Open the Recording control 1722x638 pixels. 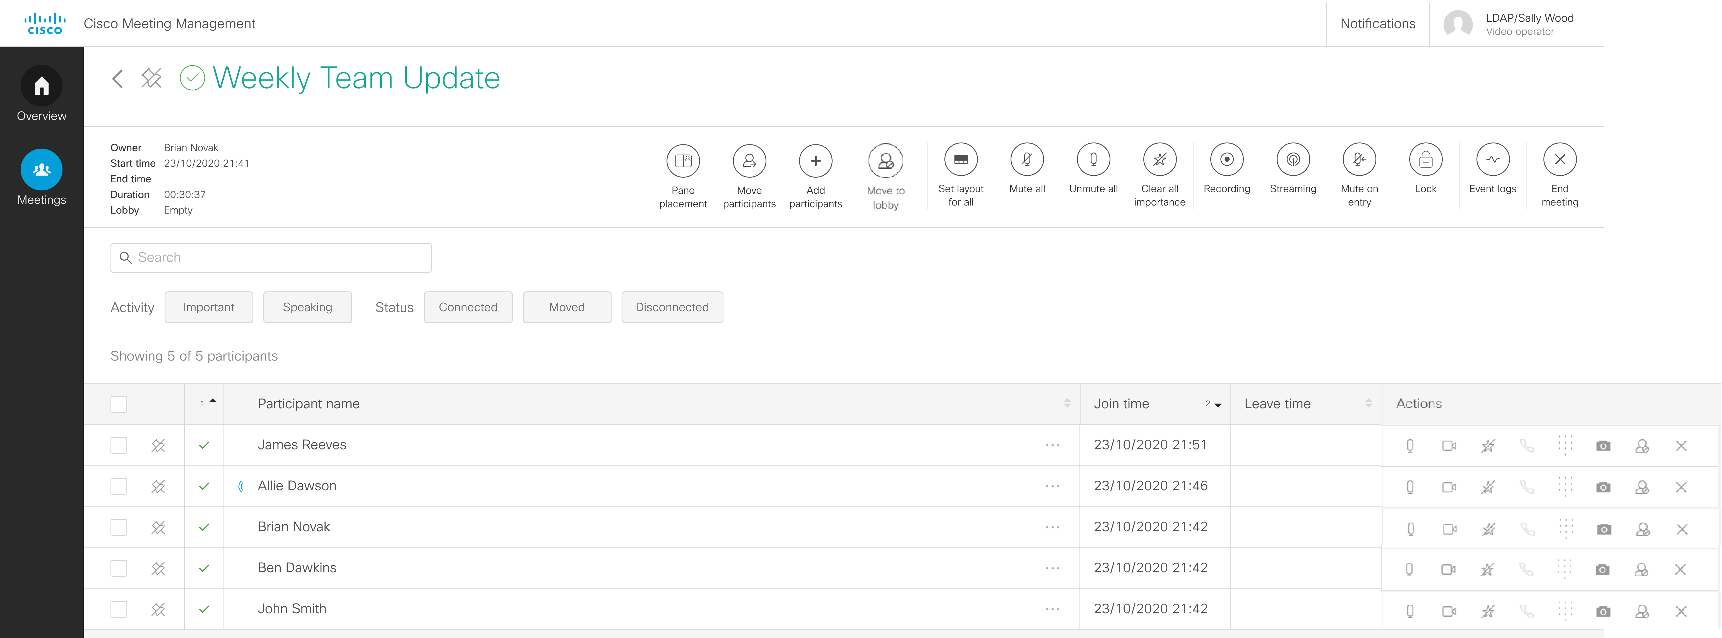click(x=1227, y=160)
